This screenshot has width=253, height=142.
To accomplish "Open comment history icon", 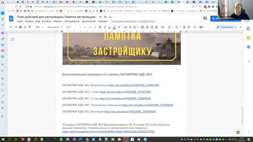I will coord(205,19).
